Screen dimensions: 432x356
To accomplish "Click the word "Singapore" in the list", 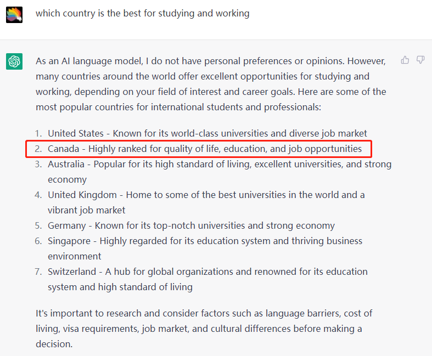I will 69,241.
